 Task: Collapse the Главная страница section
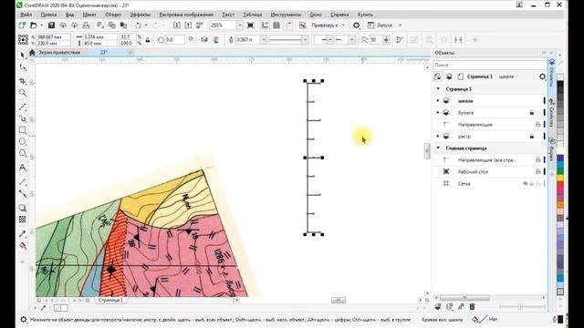[438, 148]
